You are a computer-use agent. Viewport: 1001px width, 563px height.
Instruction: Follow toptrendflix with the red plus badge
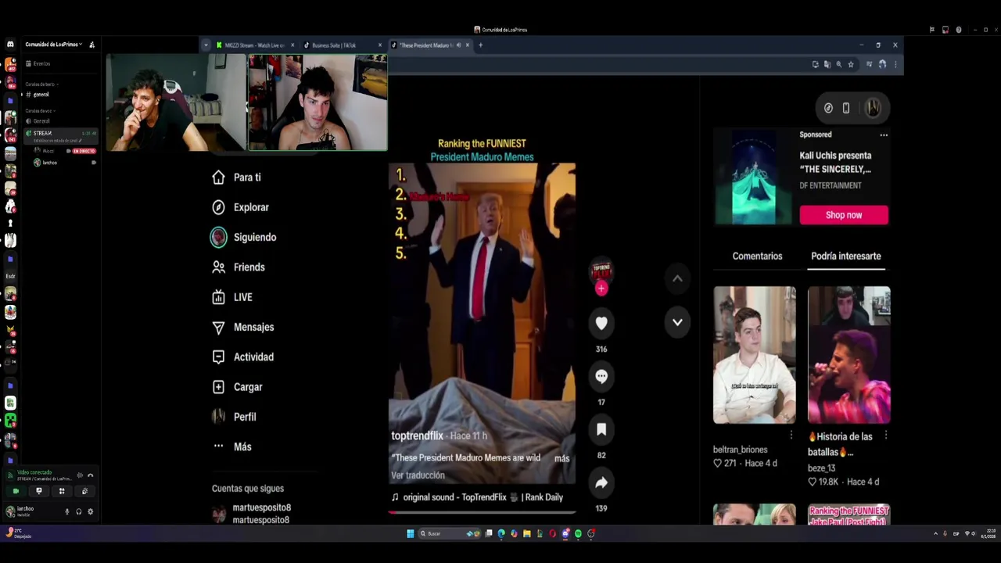click(601, 289)
